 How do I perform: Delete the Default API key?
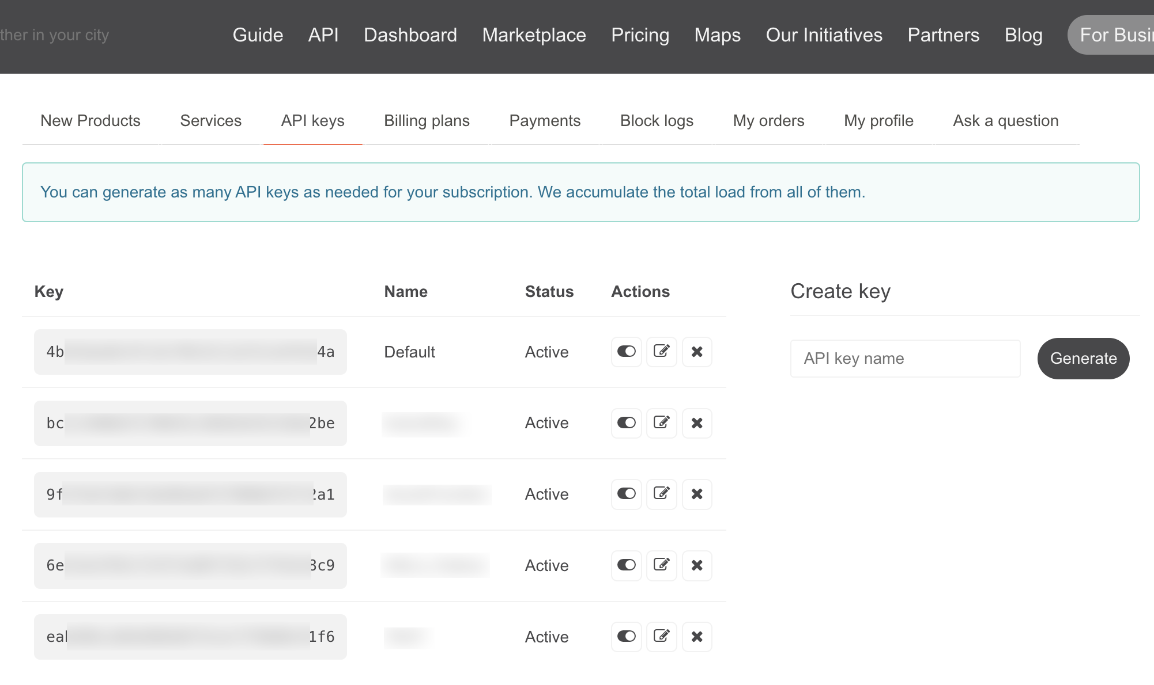697,352
